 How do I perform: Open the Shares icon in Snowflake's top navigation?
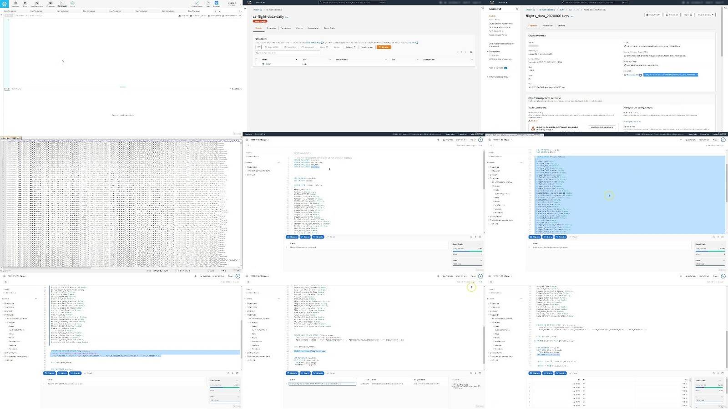(25, 4)
